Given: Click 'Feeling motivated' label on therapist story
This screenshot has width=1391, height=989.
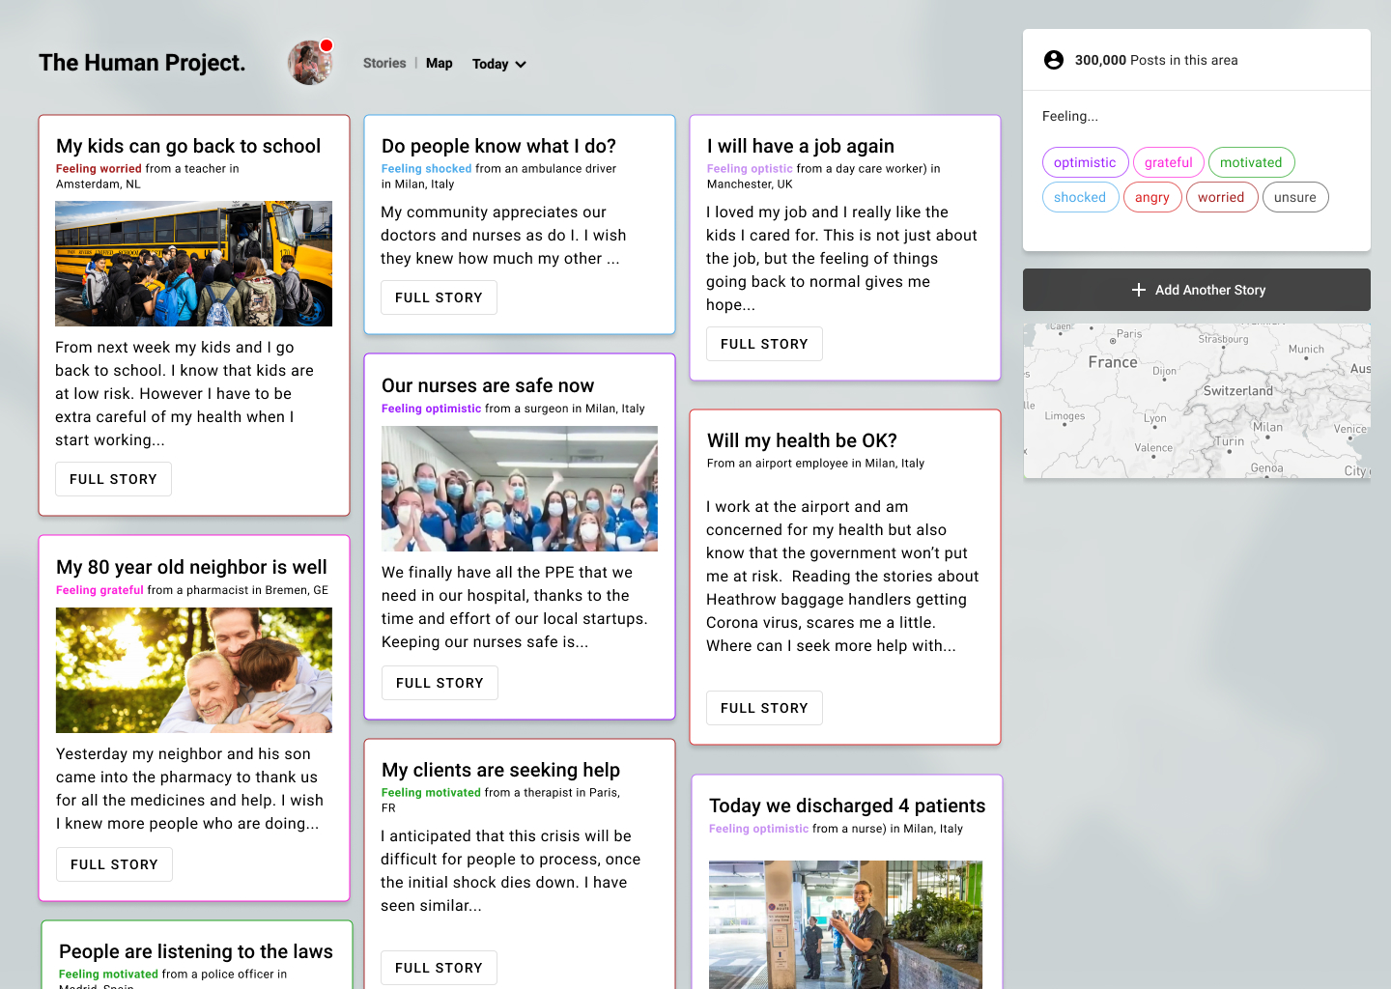Looking at the screenshot, I should click(431, 792).
